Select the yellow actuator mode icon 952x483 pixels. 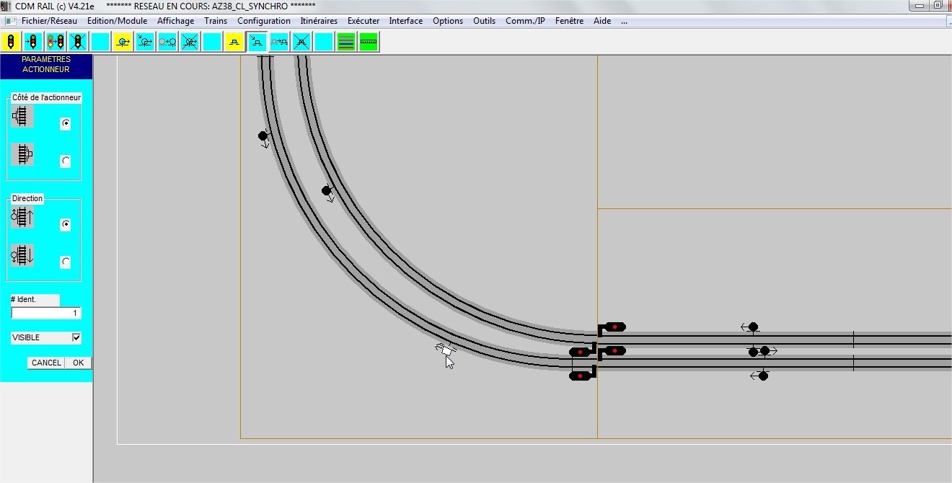click(234, 42)
